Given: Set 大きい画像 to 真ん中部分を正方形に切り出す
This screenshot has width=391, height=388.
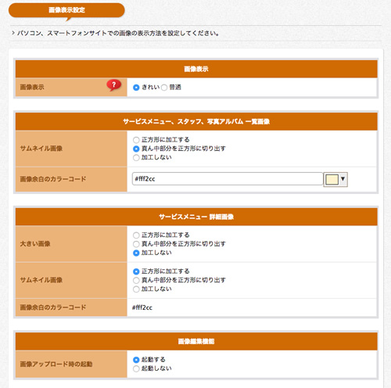Looking at the screenshot, I should point(136,244).
